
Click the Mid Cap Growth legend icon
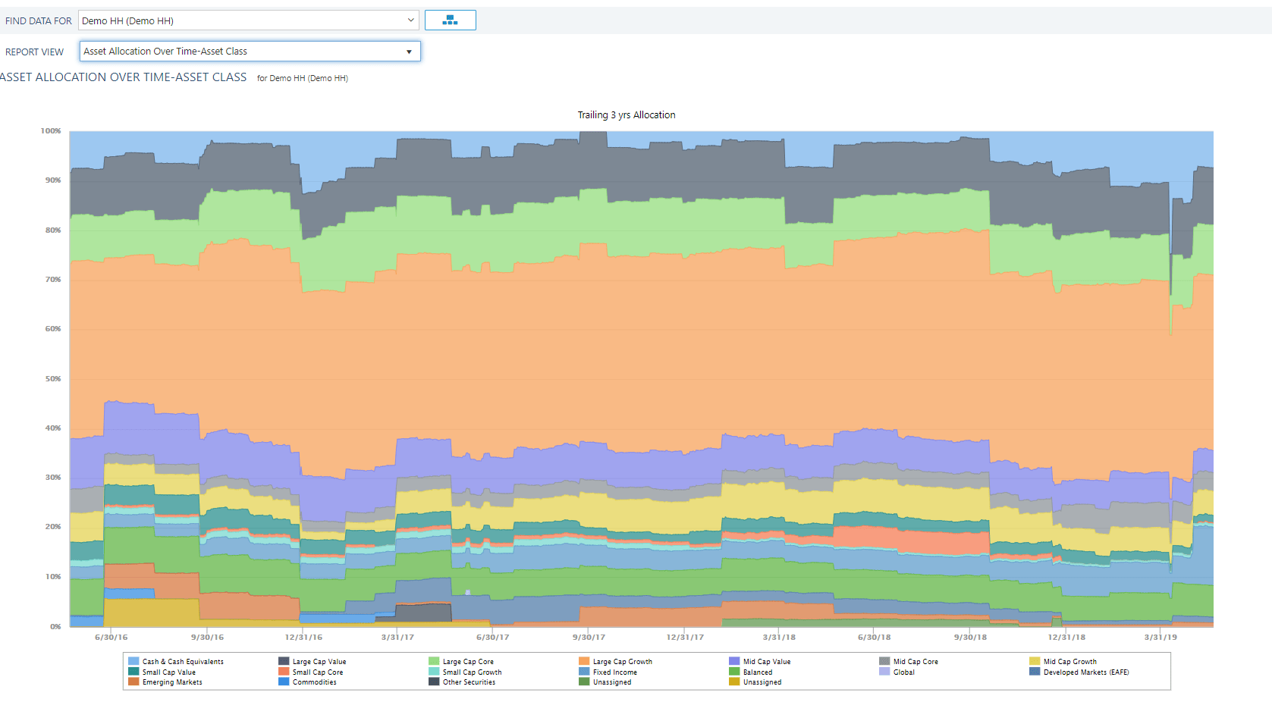point(1035,661)
